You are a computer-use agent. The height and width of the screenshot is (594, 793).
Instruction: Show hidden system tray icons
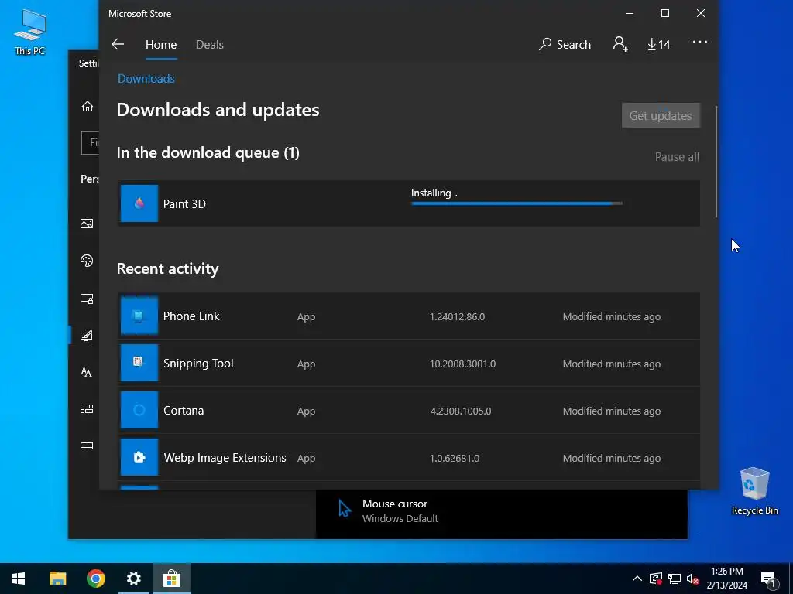tap(637, 579)
